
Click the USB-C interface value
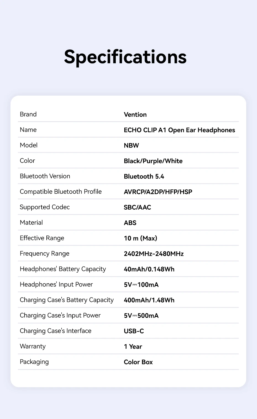point(134,331)
